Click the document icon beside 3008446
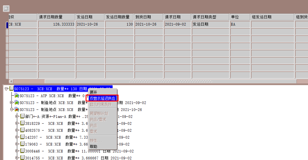The image size is (308, 160). tap(23, 151)
